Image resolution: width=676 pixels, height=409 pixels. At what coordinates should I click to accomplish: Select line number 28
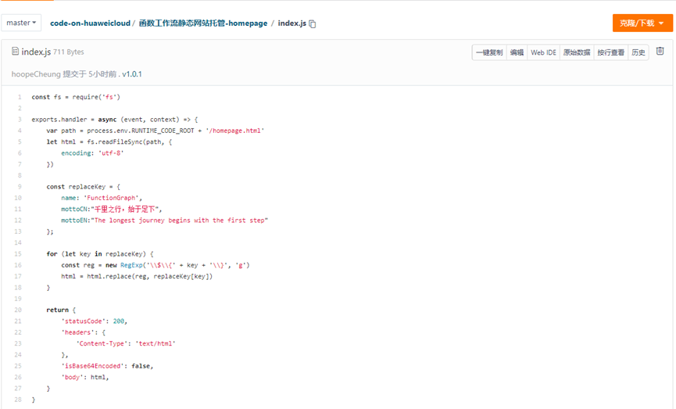pos(18,400)
